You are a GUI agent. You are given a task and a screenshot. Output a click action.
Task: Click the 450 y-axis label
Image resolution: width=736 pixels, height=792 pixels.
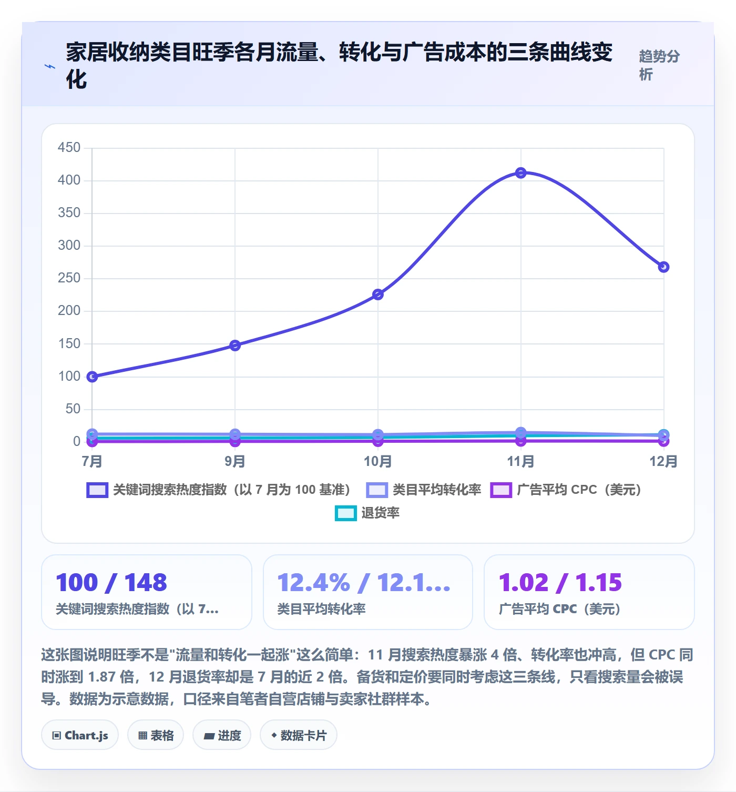69,148
